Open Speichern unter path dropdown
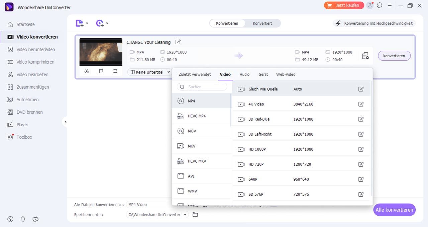The width and height of the screenshot is (428, 227). click(185, 215)
